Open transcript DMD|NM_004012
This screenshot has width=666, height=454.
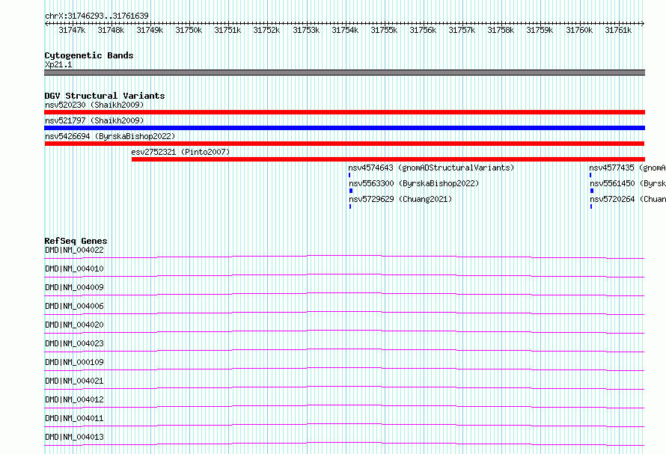click(74, 399)
